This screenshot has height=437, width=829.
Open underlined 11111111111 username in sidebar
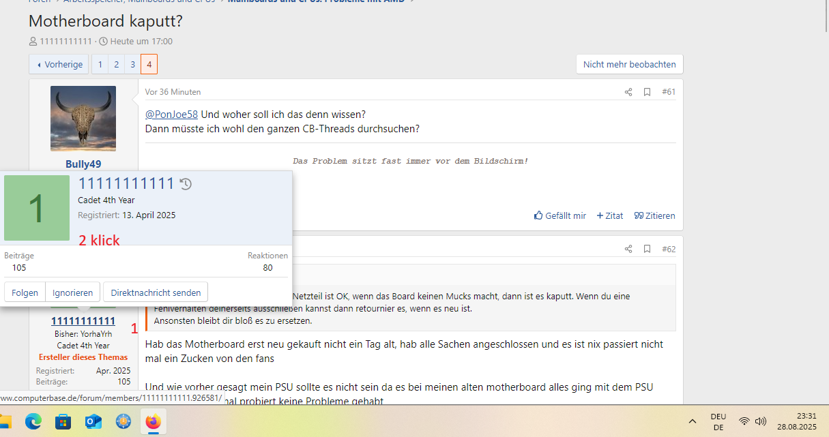[x=83, y=321]
